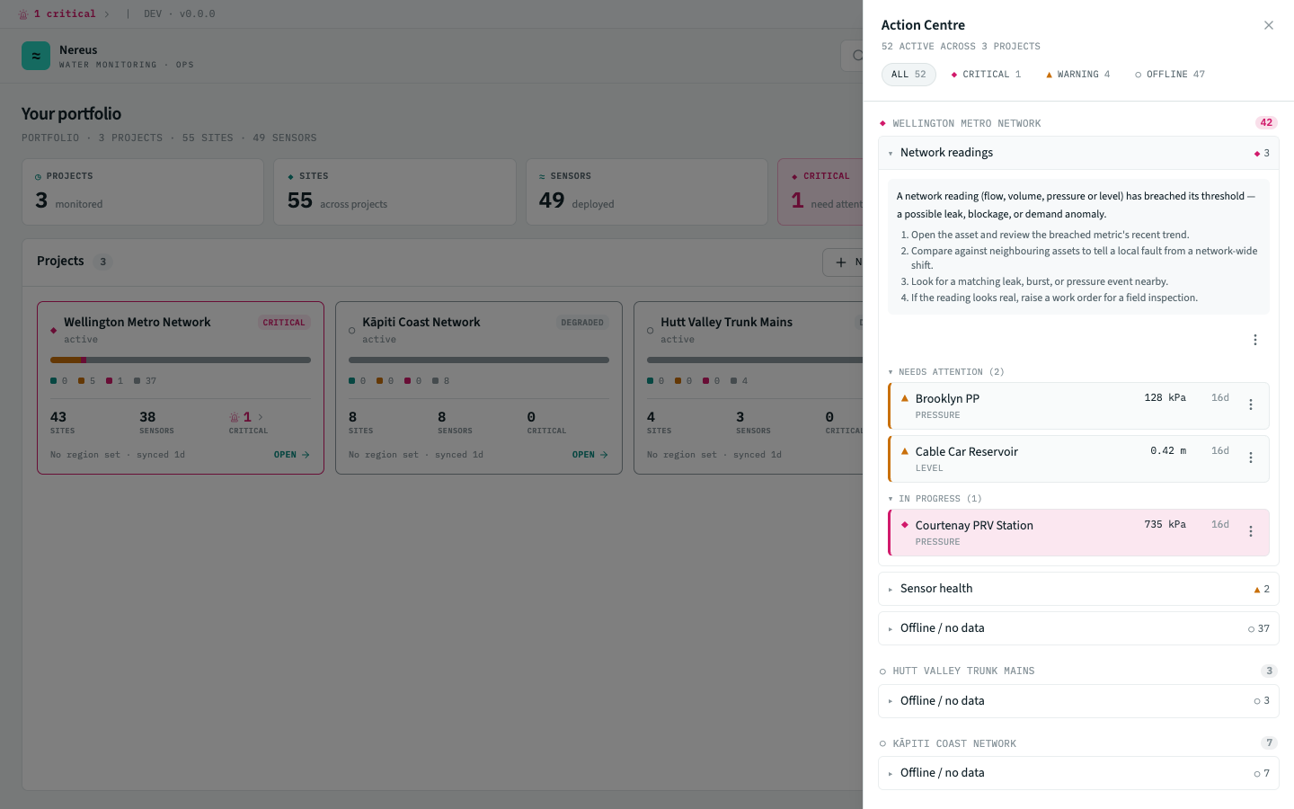Expand Kāpiti Coast Offline / no data 7
This screenshot has height=809, width=1294.
click(x=1078, y=773)
